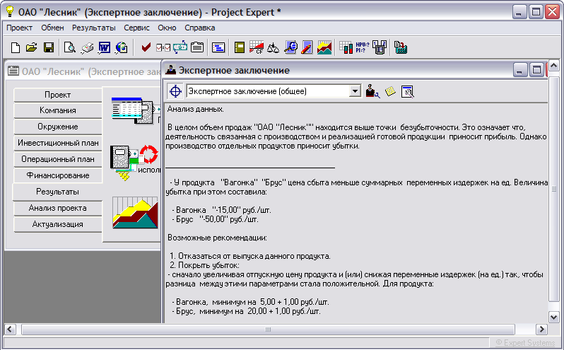This screenshot has width=564, height=350.
Task: Click the Анализ данных heading text
Action: (195, 109)
